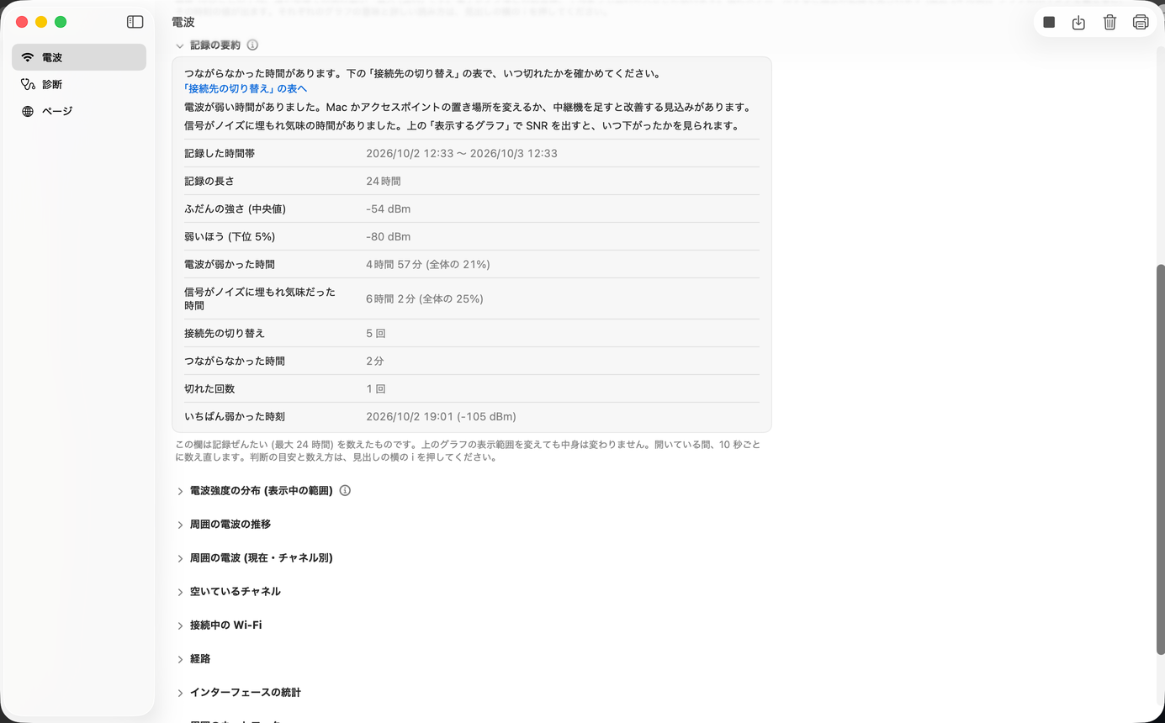Click the -80 dBm value
Viewport: 1165px width, 723px height.
click(x=389, y=237)
